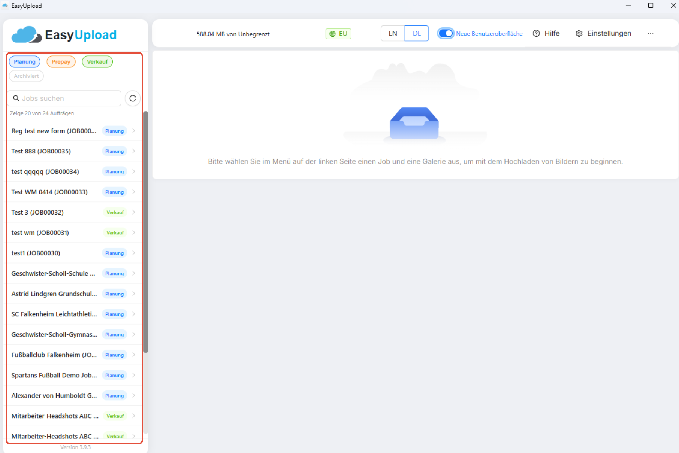679x453 pixels.
Task: Expand chevron of Geschwister-Scholl-Gymnas job
Action: click(x=134, y=334)
